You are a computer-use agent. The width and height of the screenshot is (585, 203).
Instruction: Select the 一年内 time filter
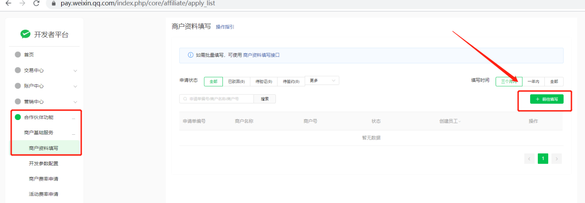click(533, 81)
